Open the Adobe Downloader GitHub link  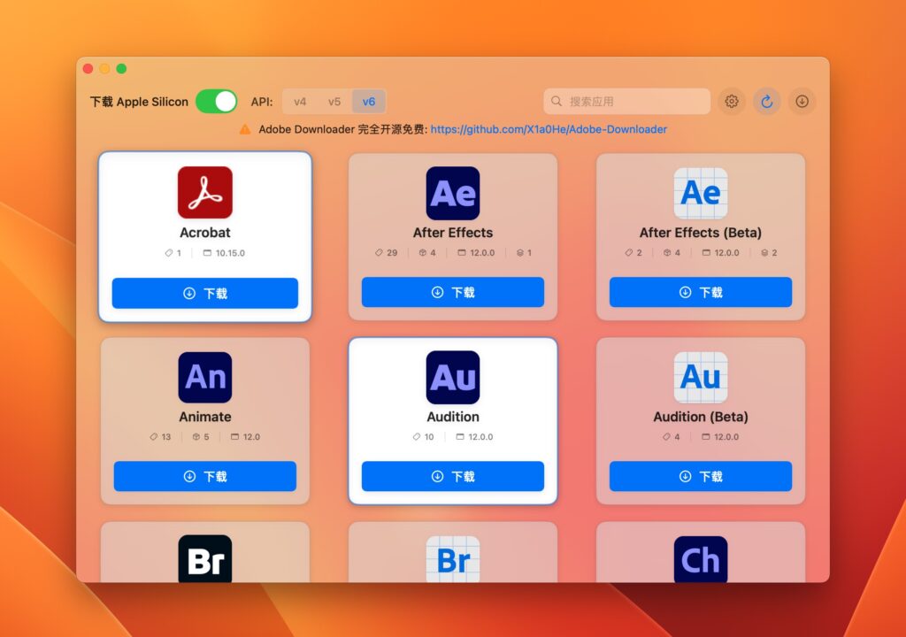[547, 129]
